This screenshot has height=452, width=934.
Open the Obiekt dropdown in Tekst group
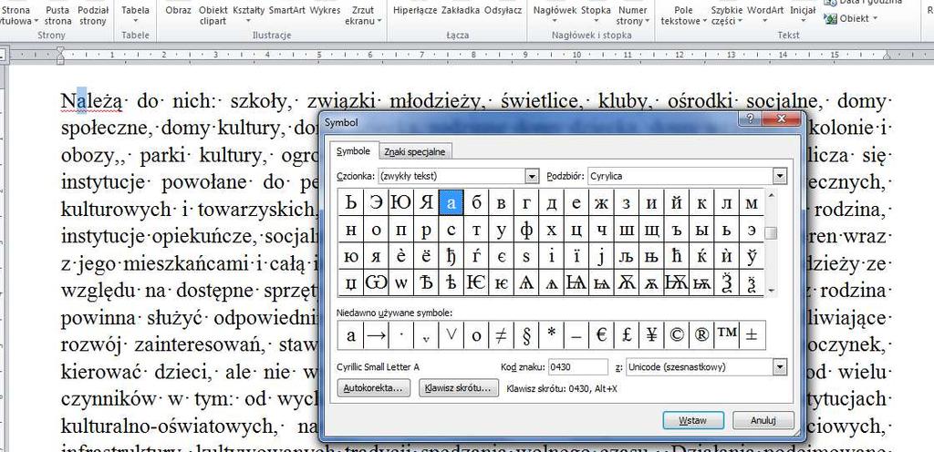point(851,18)
